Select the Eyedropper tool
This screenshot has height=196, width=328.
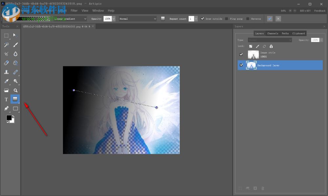[6, 81]
